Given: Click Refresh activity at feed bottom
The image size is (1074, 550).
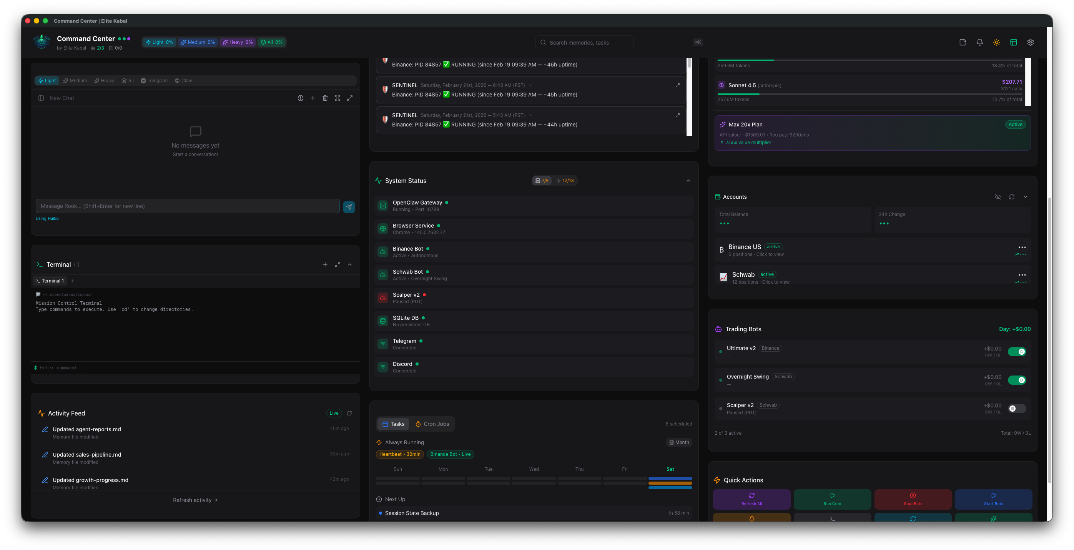Looking at the screenshot, I should click(x=195, y=500).
